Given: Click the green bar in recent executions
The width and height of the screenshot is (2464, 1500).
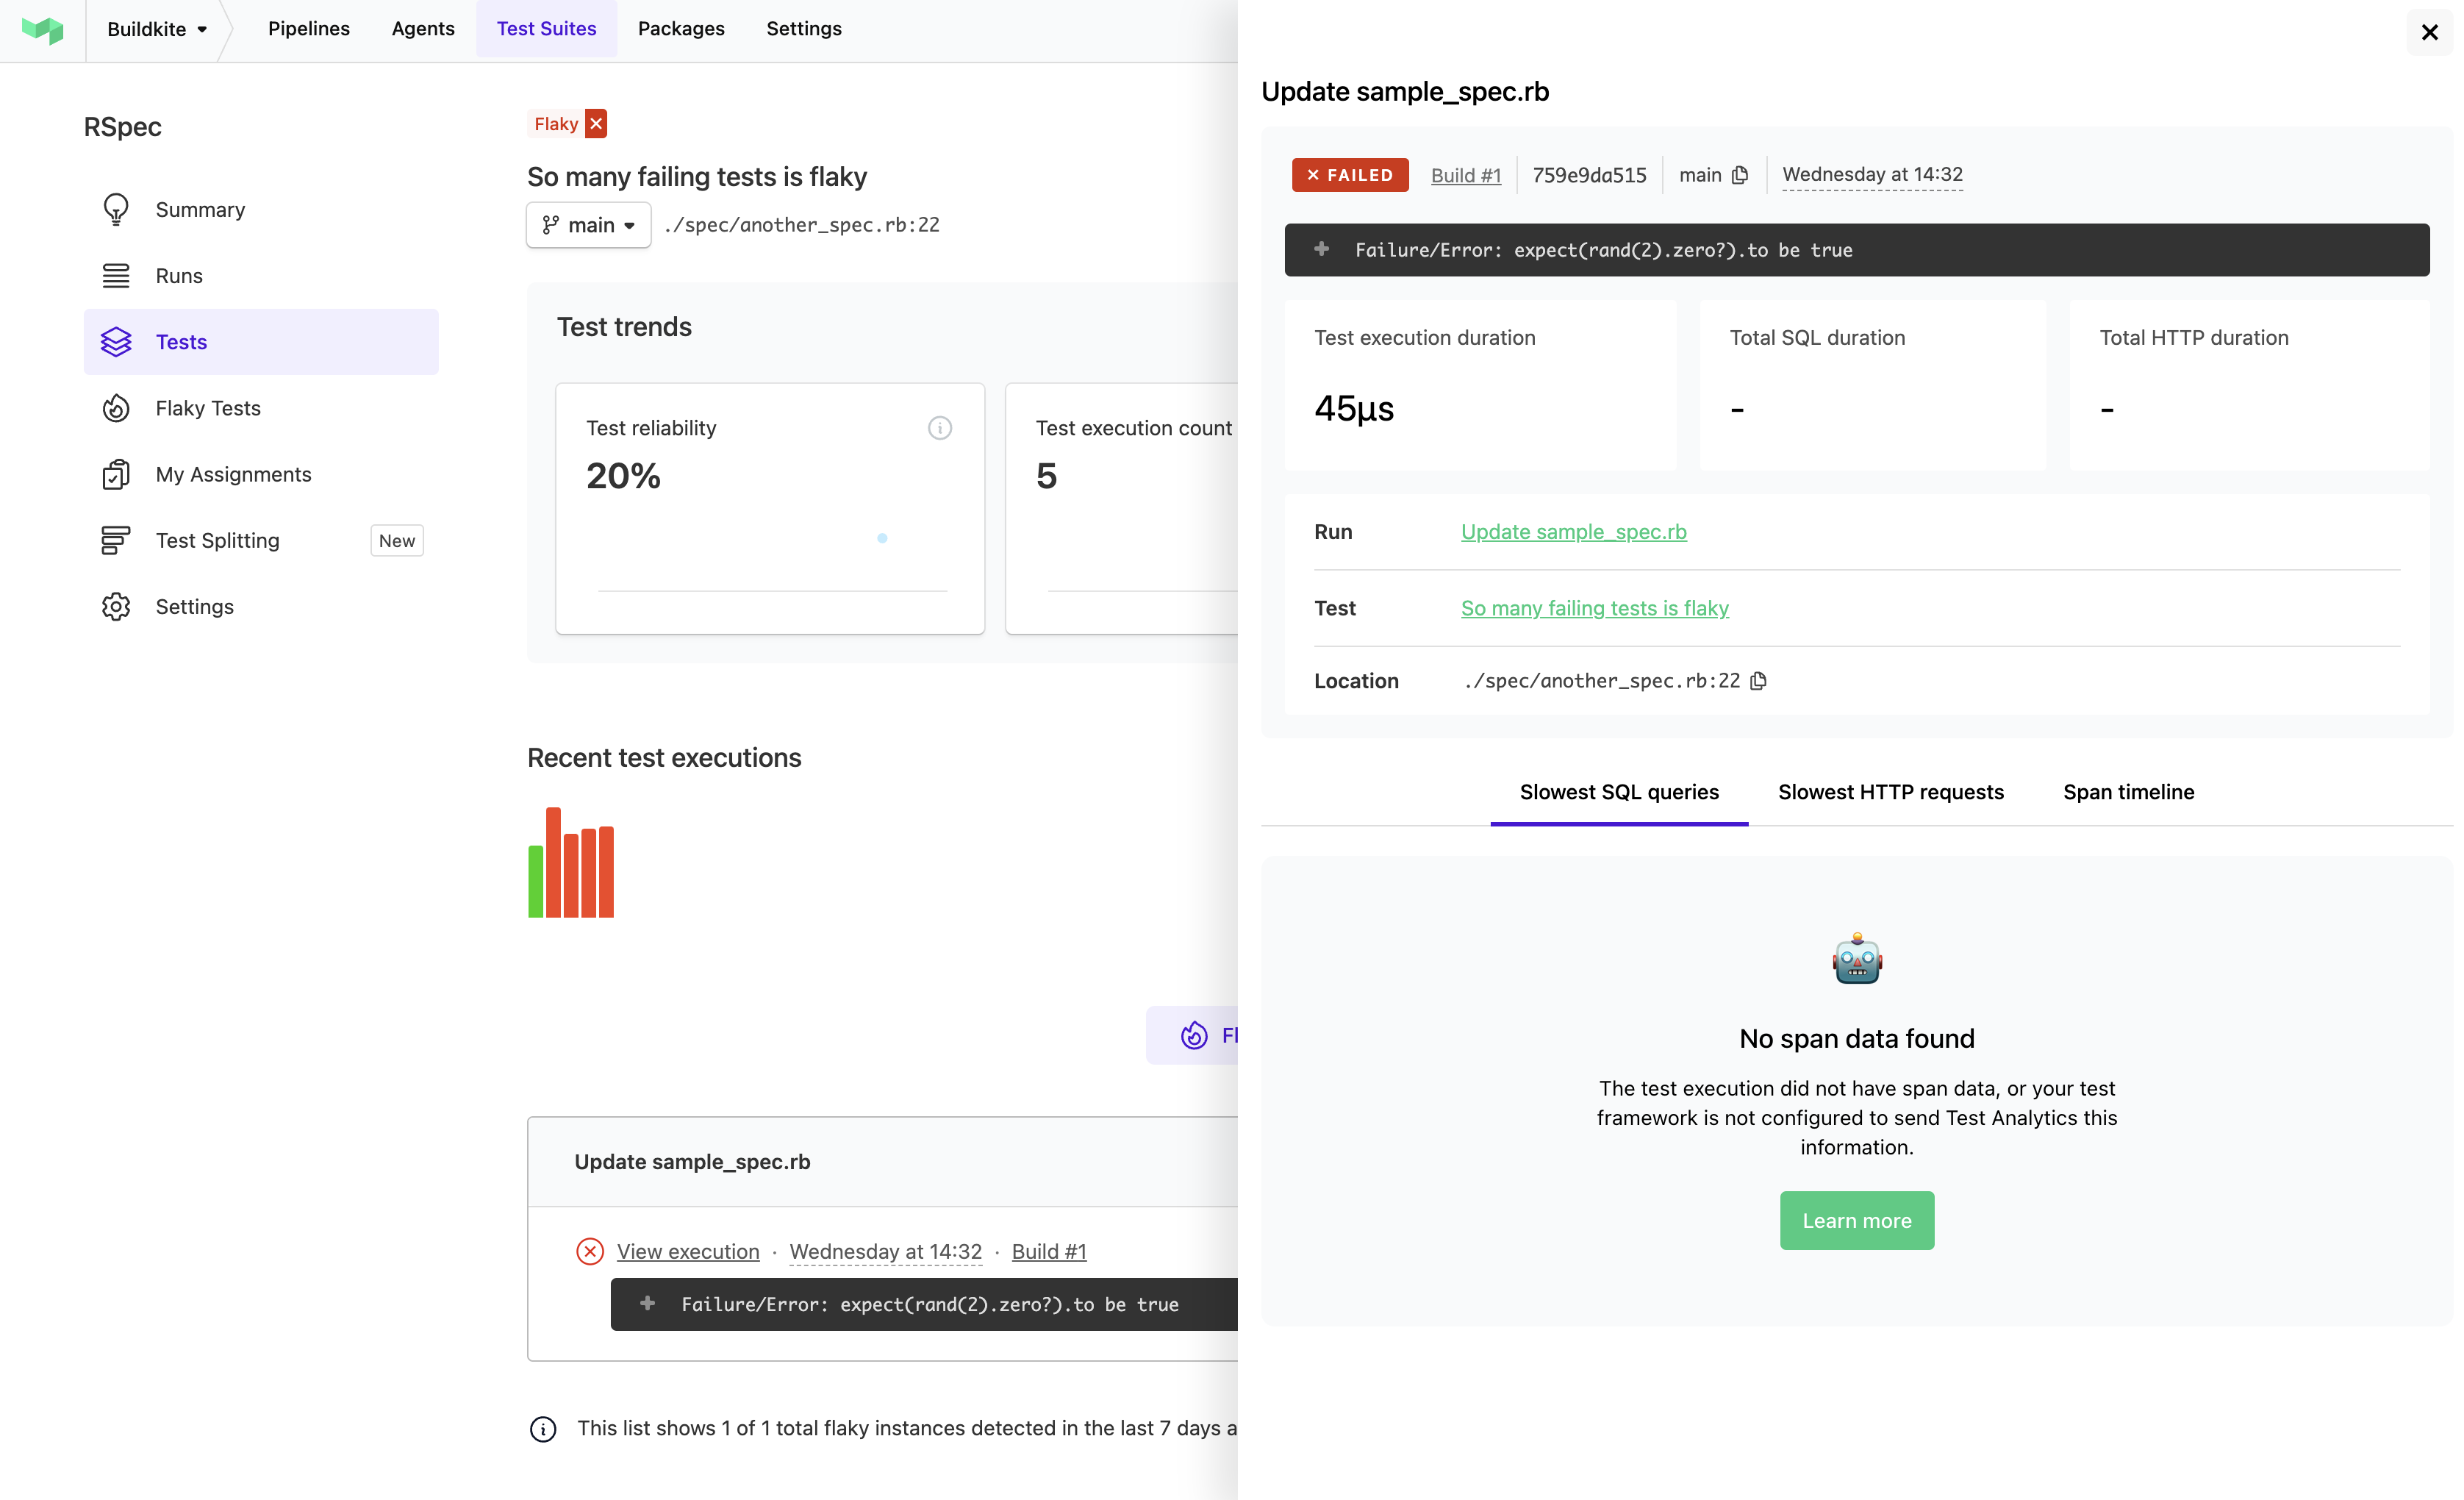Looking at the screenshot, I should pyautogui.click(x=536, y=881).
